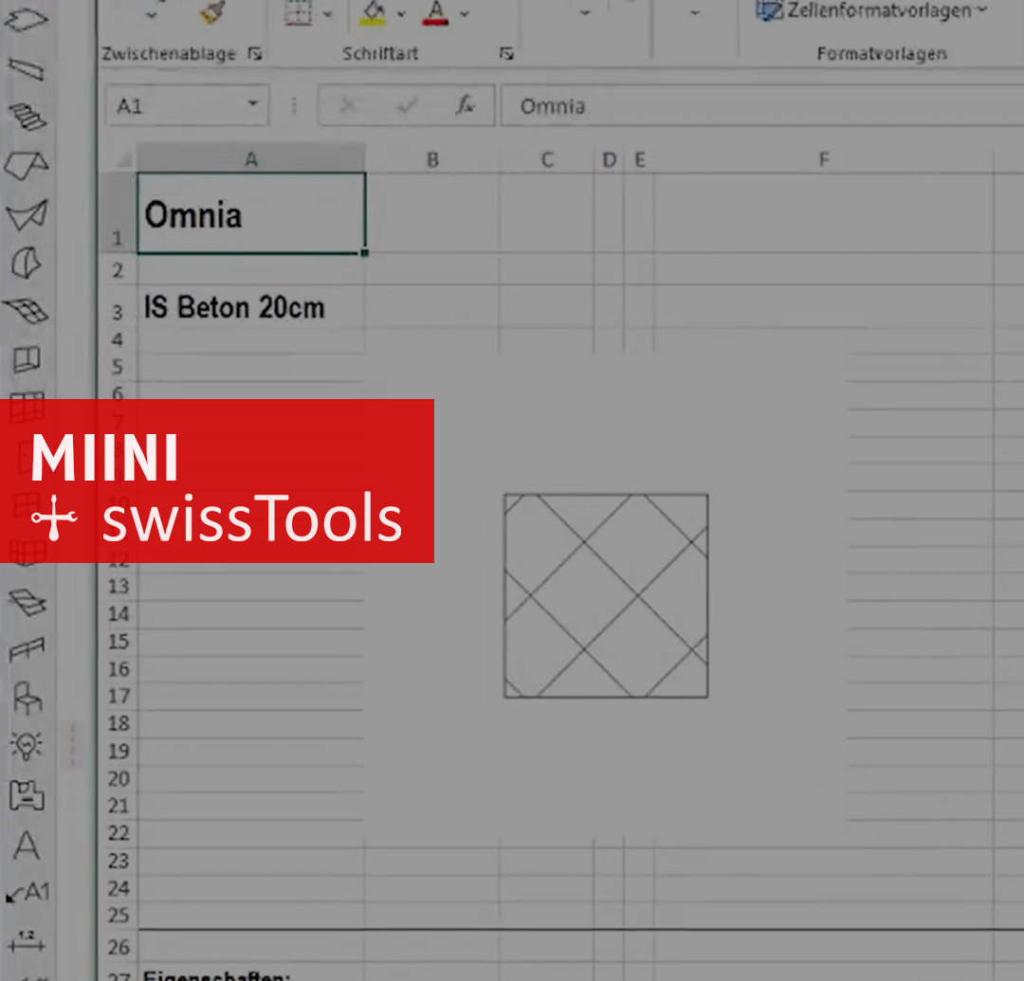Click the cell borders icon
This screenshot has height=981, width=1024.
[298, 12]
